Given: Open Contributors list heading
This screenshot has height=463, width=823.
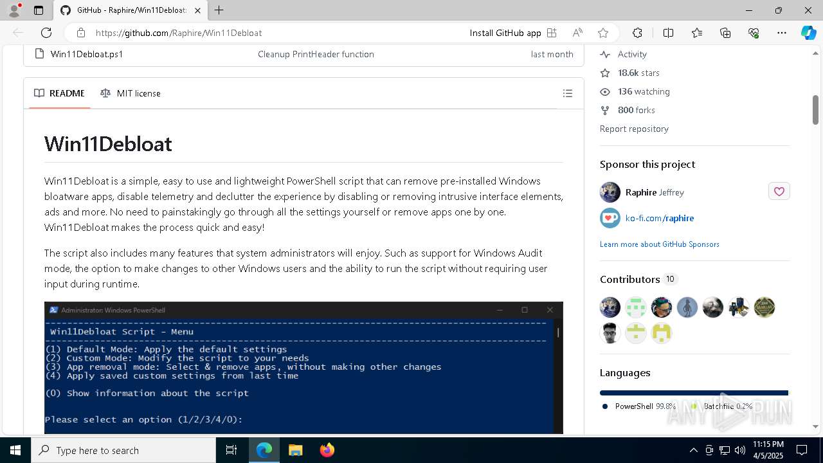Looking at the screenshot, I should click(630, 279).
